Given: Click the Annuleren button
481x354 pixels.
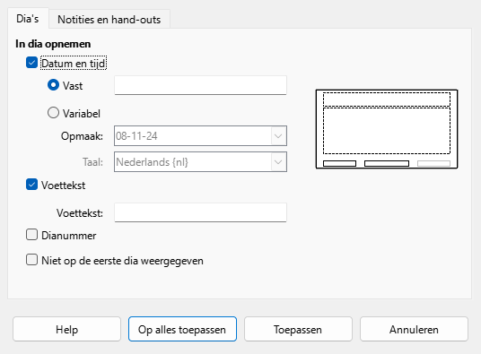Looking at the screenshot, I should pyautogui.click(x=414, y=329).
